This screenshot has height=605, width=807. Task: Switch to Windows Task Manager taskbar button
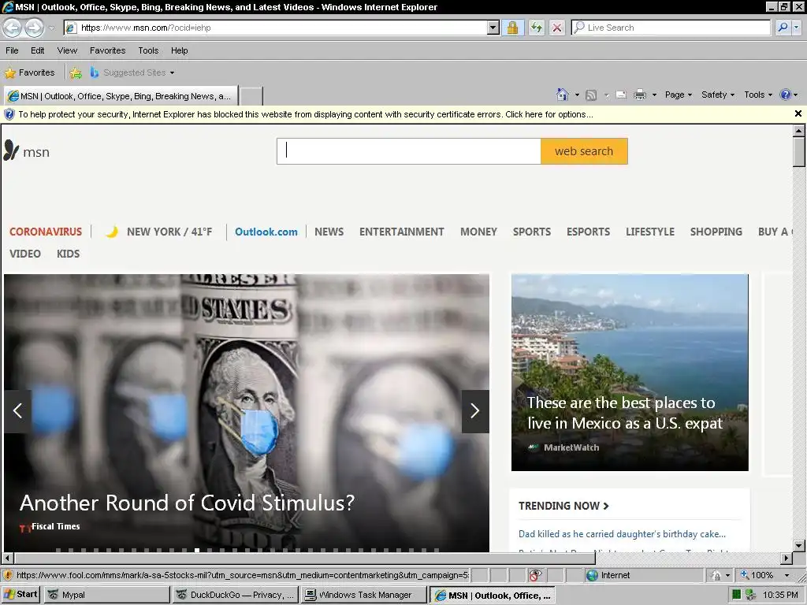pyautogui.click(x=364, y=595)
